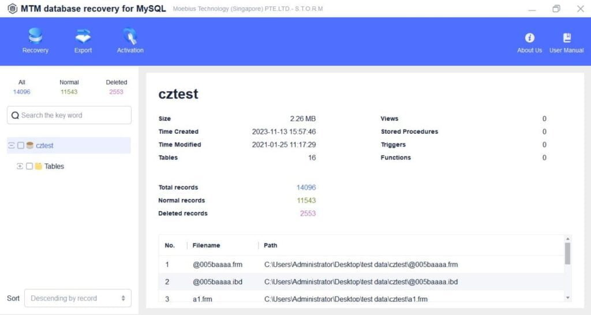
Task: Click the Filename column header
Action: pyautogui.click(x=206, y=245)
